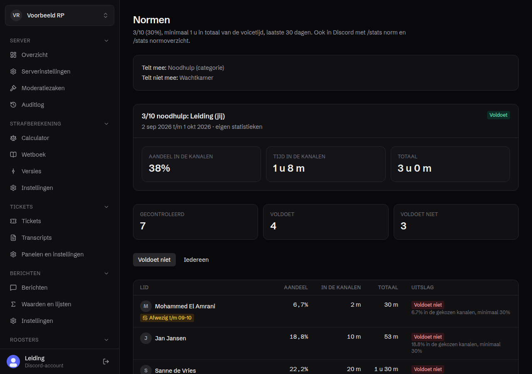Open Panelen en instellingen
This screenshot has width=532, height=374.
pyautogui.click(x=59, y=254)
